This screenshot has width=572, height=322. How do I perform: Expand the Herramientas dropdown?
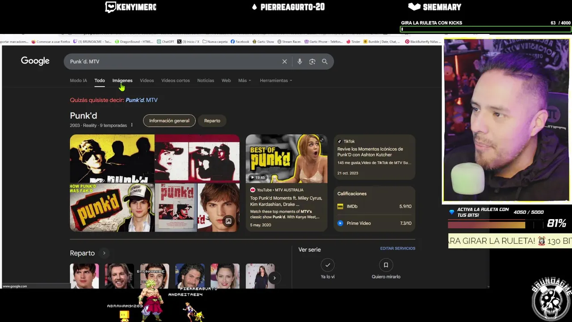276,80
